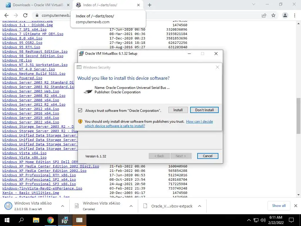Click Don't Install button
The image size is (301, 226).
[204, 110]
